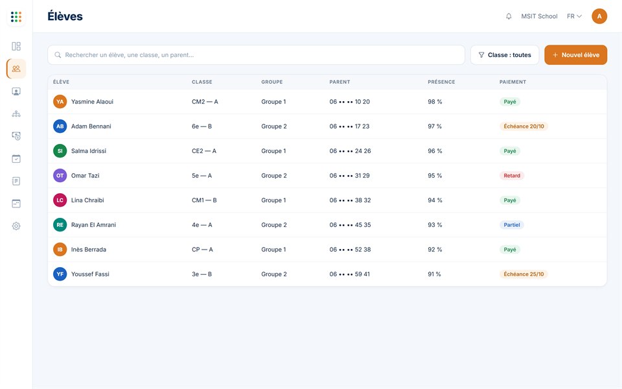Click the 'Groupe 2' cell for Adam Bennani
Viewport: 622px width, 389px height.
(x=273, y=126)
